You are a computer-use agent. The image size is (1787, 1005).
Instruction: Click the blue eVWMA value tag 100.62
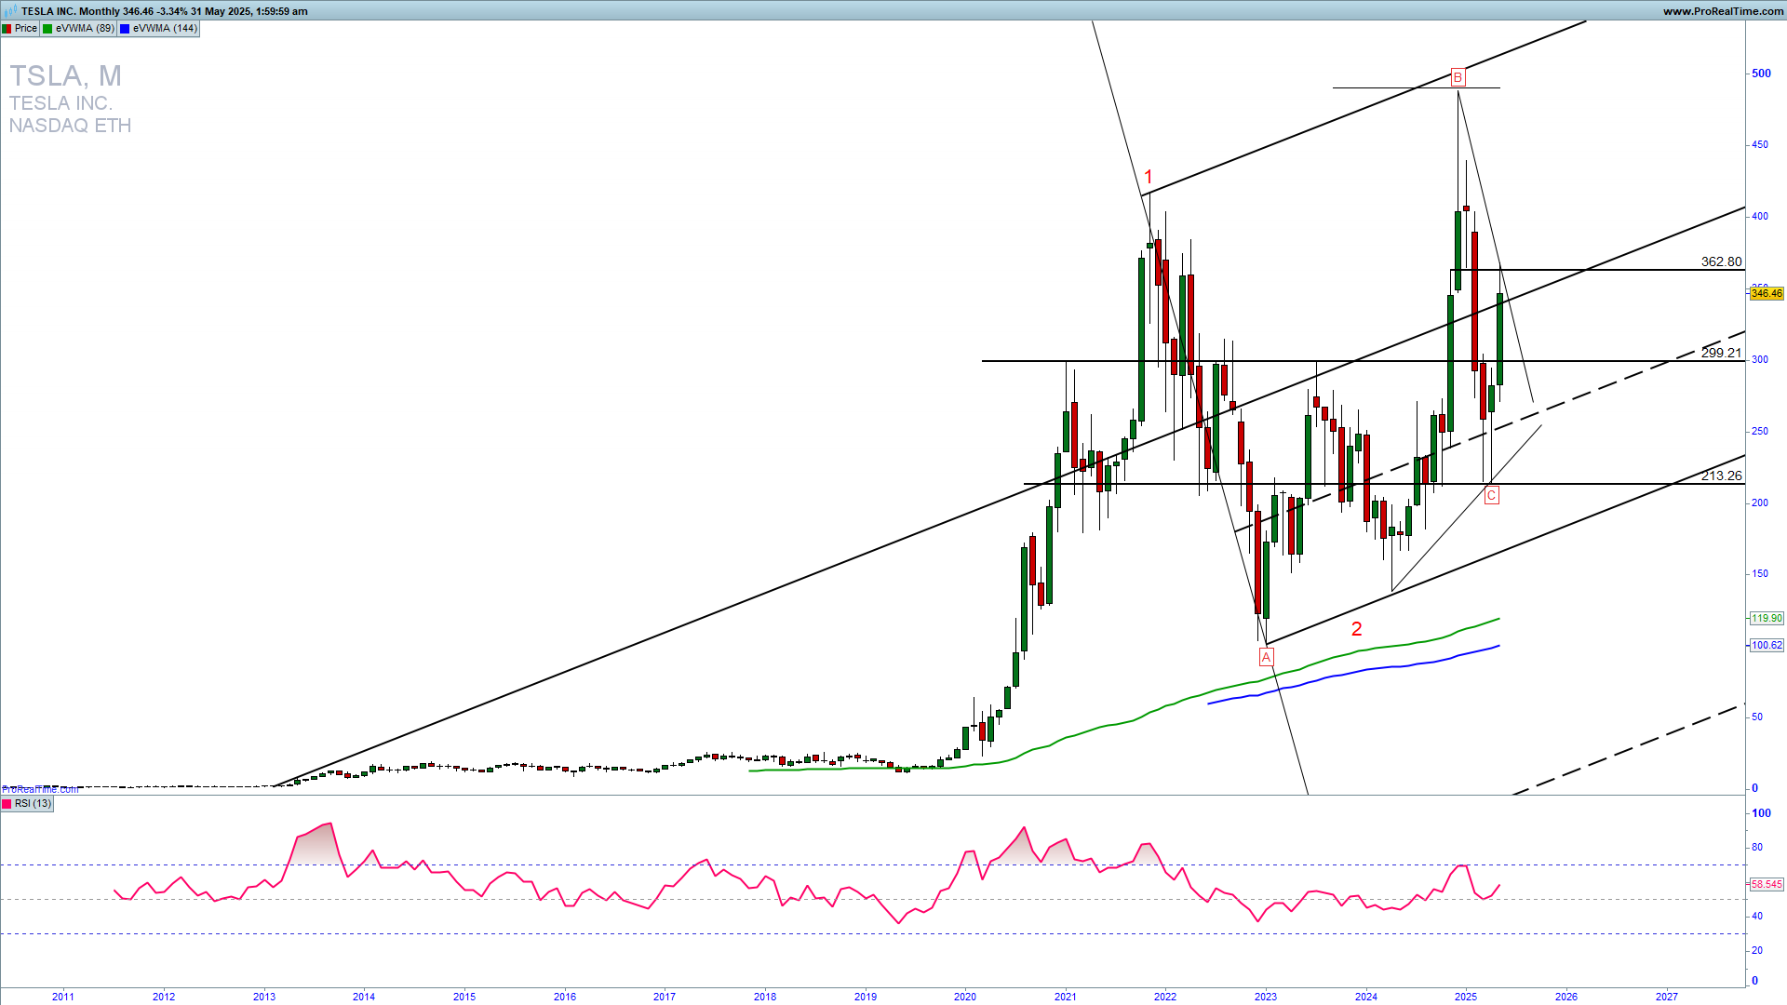tap(1767, 645)
